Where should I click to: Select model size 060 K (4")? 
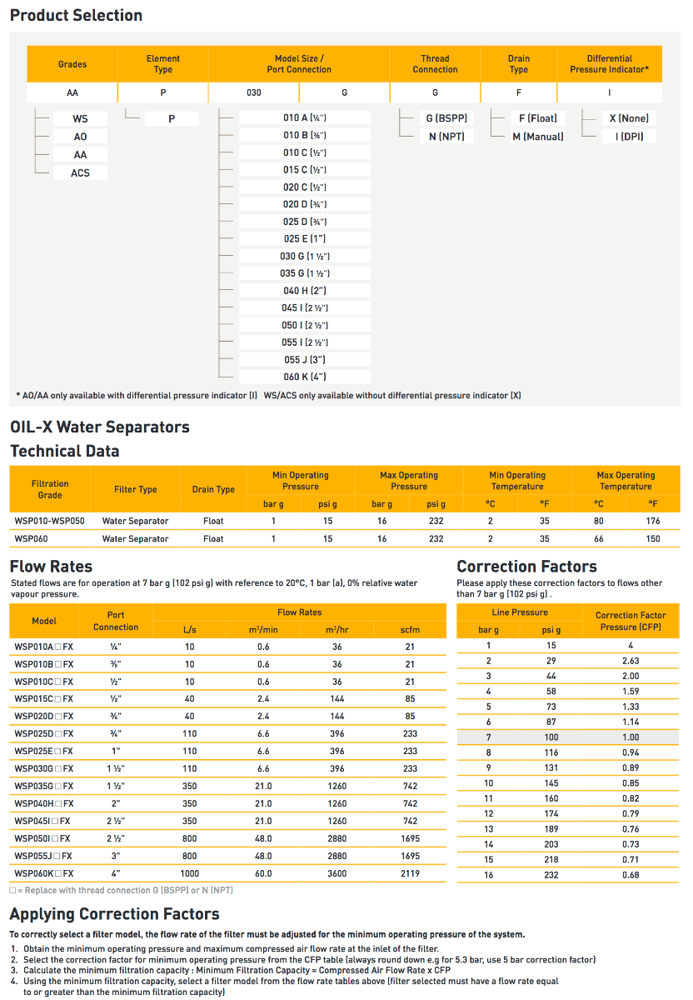[304, 377]
